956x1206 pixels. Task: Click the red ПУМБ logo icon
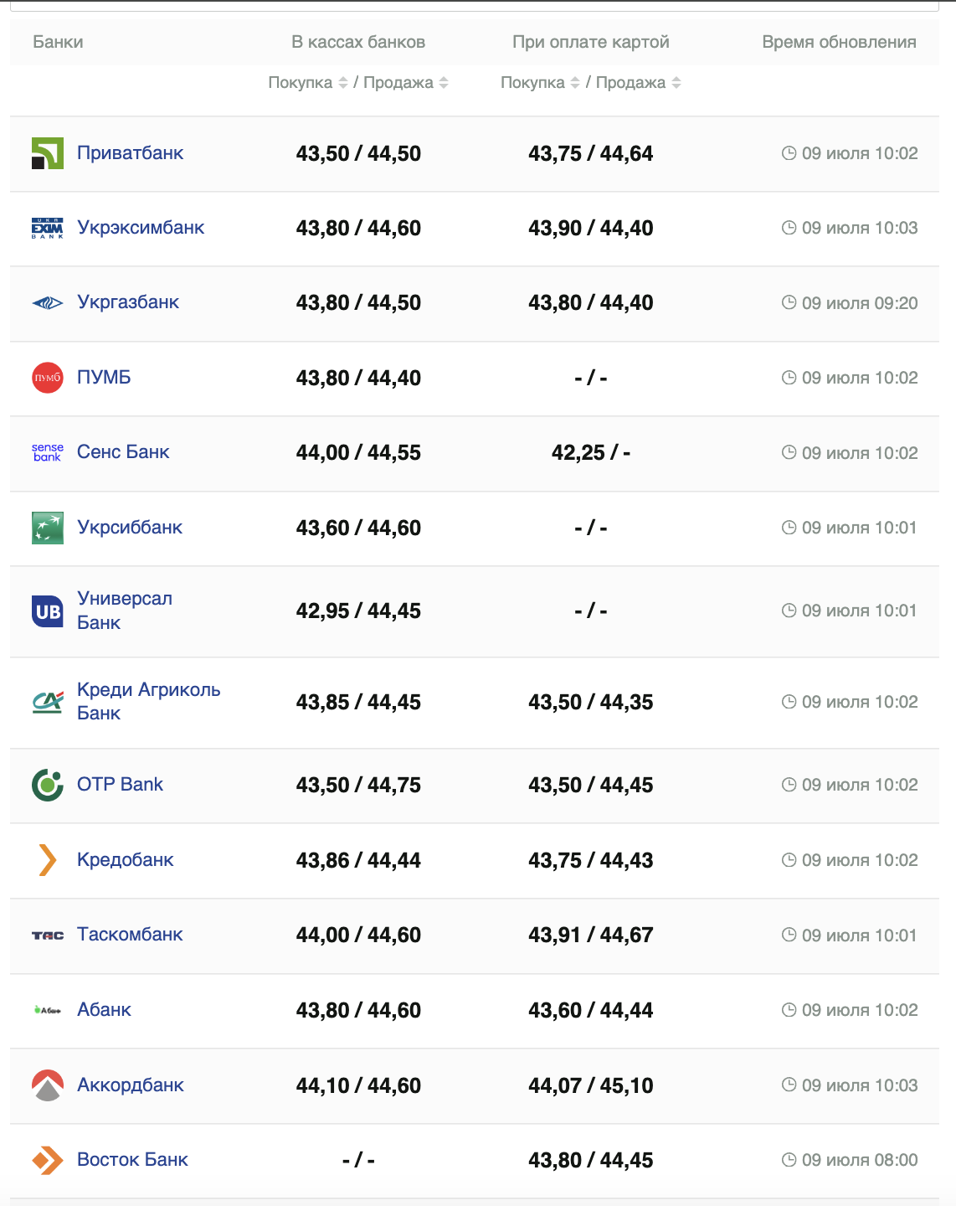click(48, 378)
